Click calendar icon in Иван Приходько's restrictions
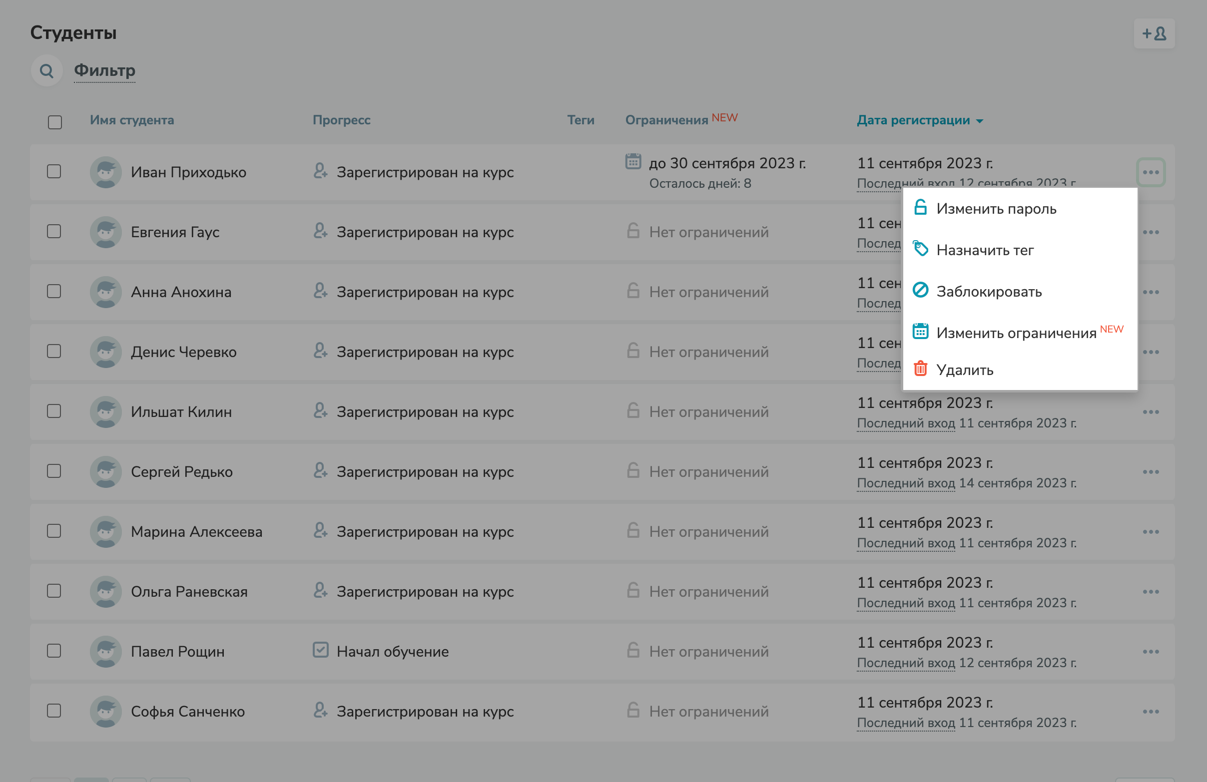1207x782 pixels. (x=632, y=161)
